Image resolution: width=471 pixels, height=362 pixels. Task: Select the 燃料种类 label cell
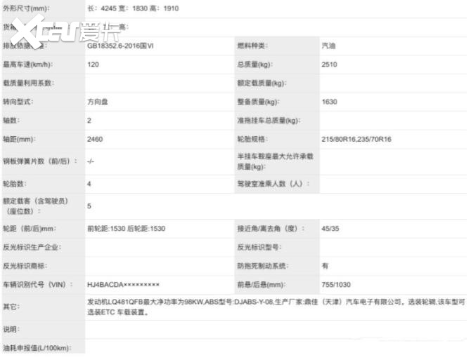(x=252, y=46)
